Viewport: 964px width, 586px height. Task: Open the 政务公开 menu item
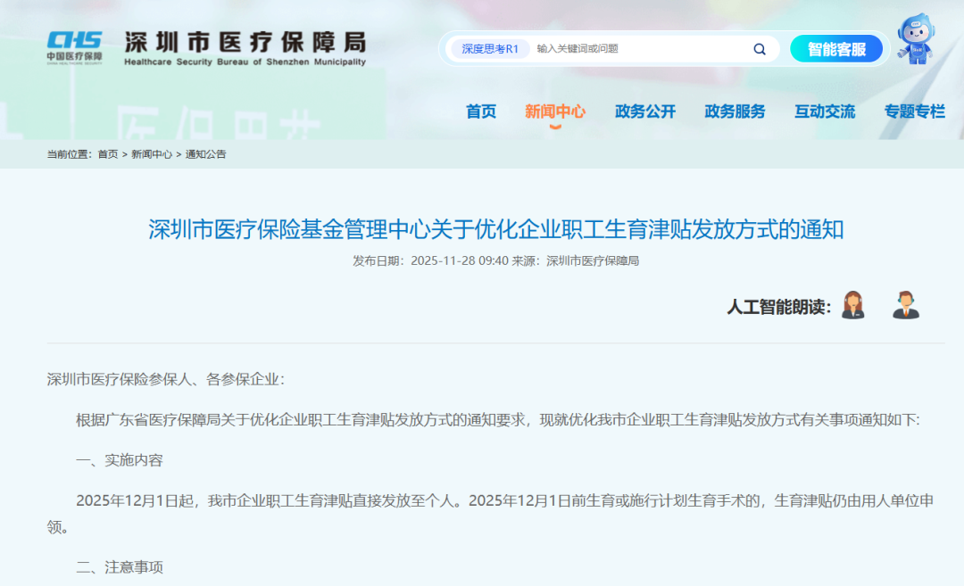pyautogui.click(x=644, y=111)
